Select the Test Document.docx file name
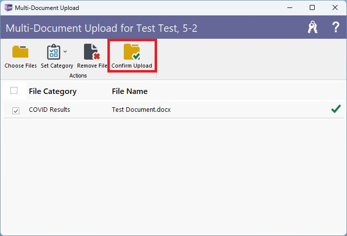The image size is (347, 236). click(x=141, y=109)
